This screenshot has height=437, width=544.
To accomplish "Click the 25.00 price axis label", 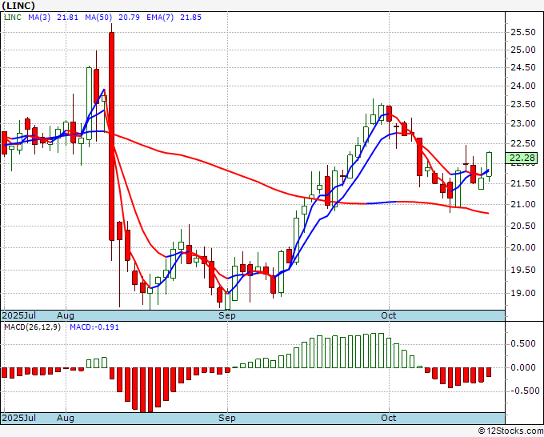I will click(523, 50).
